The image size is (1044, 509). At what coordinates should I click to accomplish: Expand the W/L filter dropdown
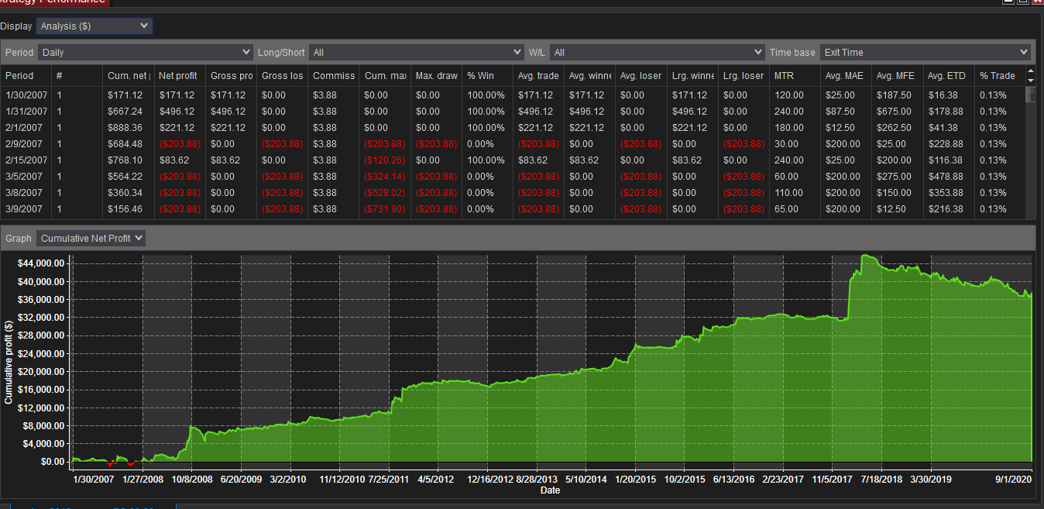(x=657, y=53)
